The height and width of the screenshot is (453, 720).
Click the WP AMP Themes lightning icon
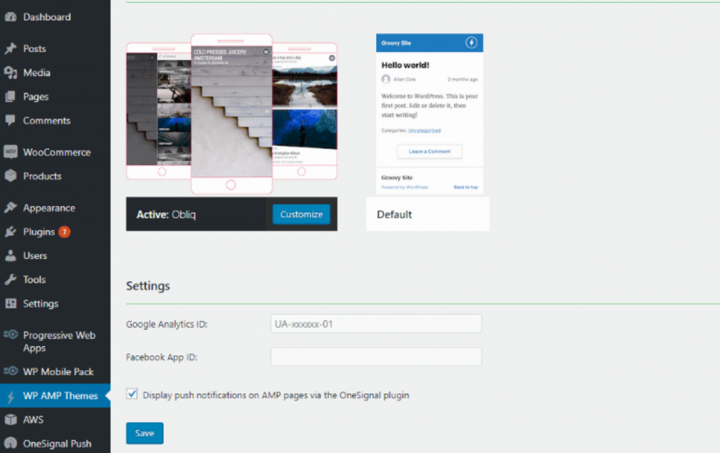point(11,395)
